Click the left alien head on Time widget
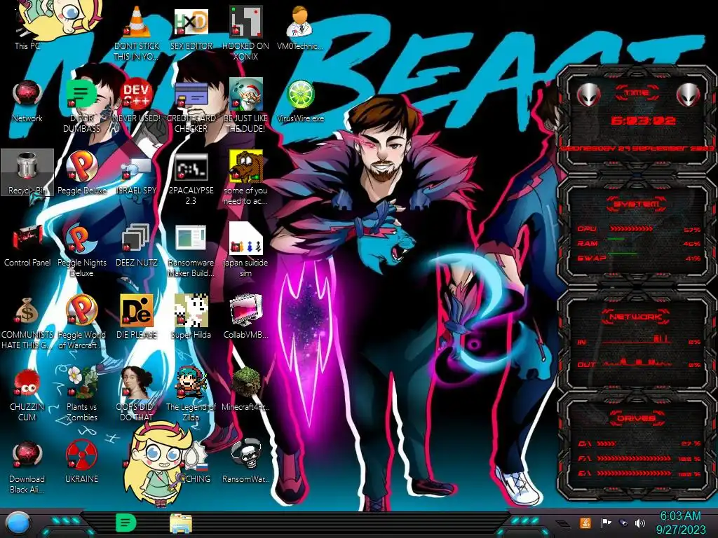The height and width of the screenshot is (538, 718). pos(588,95)
